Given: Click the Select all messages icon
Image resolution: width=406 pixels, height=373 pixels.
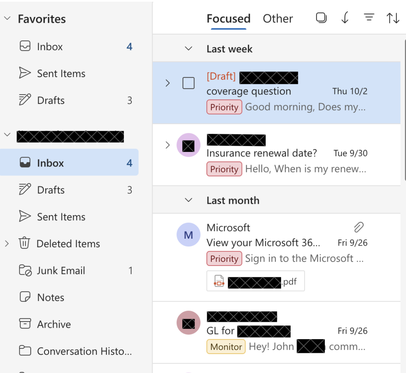Looking at the screenshot, I should point(321,18).
